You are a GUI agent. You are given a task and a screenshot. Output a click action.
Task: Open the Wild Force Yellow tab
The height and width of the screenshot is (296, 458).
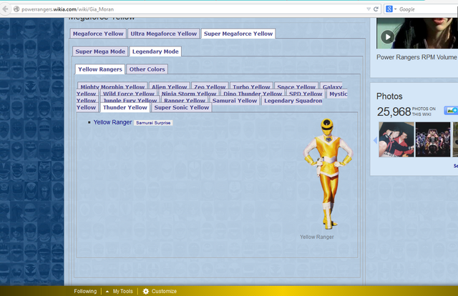click(129, 94)
